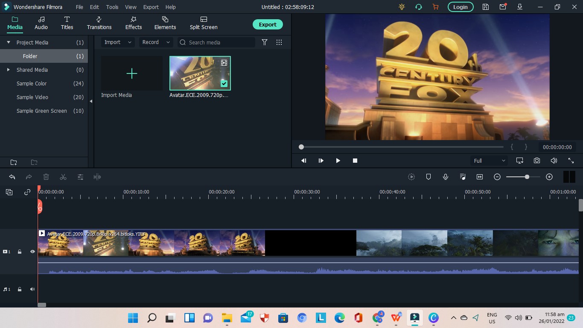The width and height of the screenshot is (583, 328).
Task: Open customer support headset icon
Action: point(419,7)
